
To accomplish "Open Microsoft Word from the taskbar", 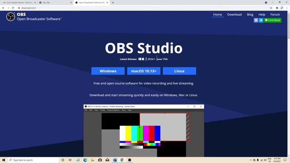I will click(115, 160).
